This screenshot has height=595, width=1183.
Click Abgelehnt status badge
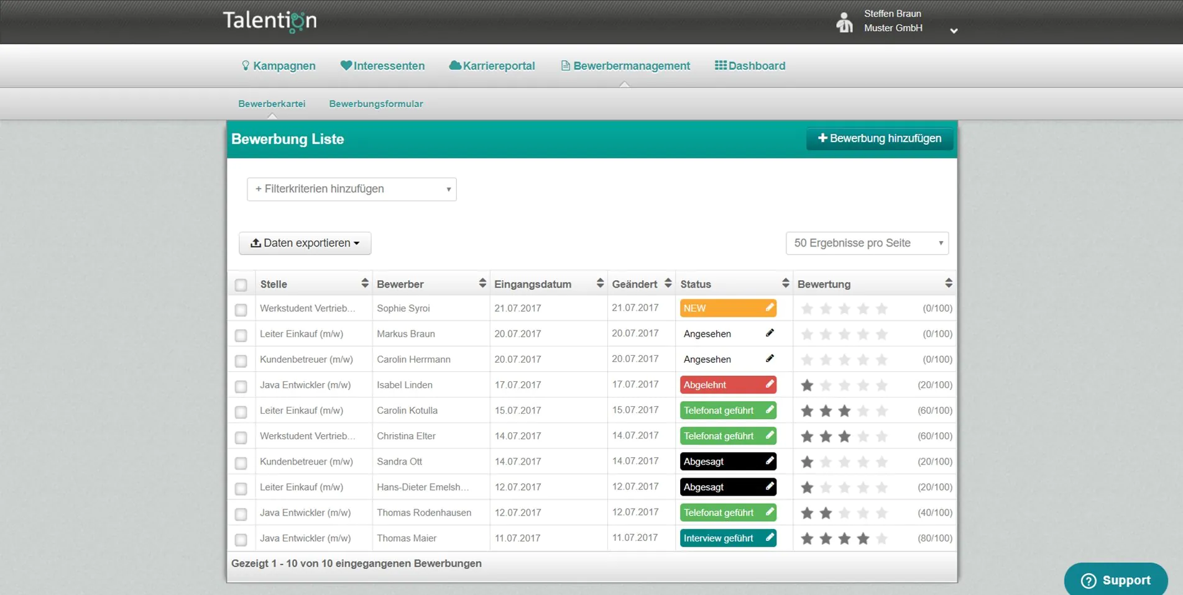[728, 384]
